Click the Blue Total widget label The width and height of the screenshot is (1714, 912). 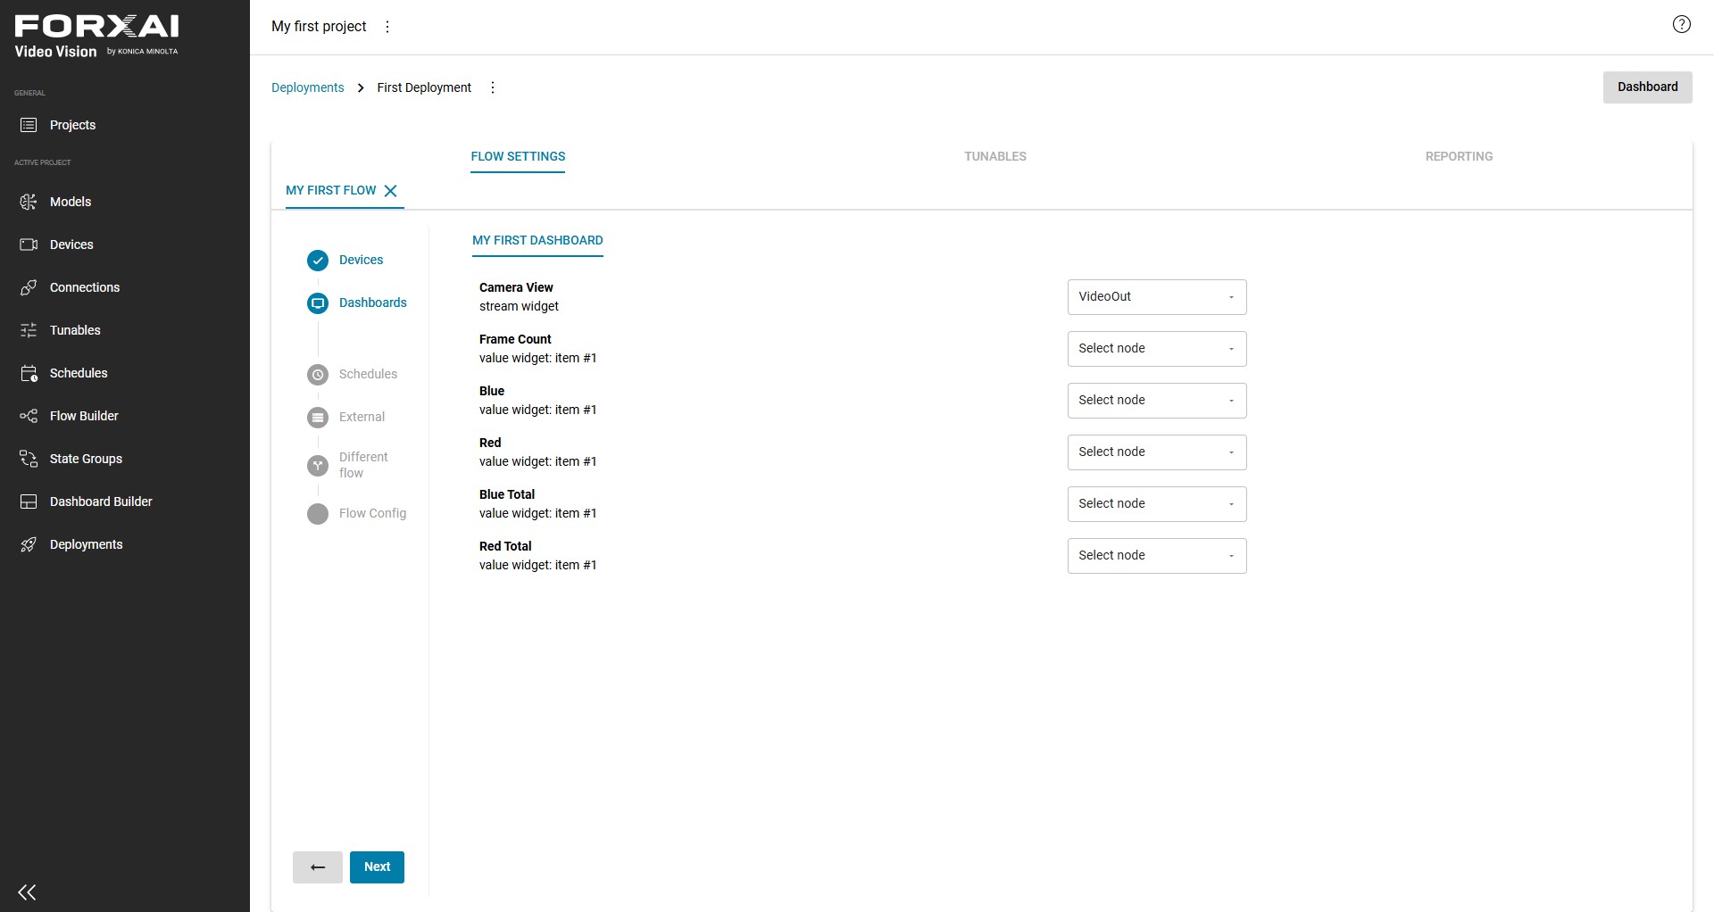507,494
